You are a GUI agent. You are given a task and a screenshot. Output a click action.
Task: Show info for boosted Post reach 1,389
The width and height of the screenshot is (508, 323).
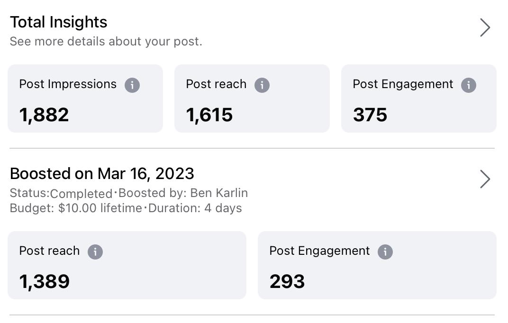click(95, 252)
